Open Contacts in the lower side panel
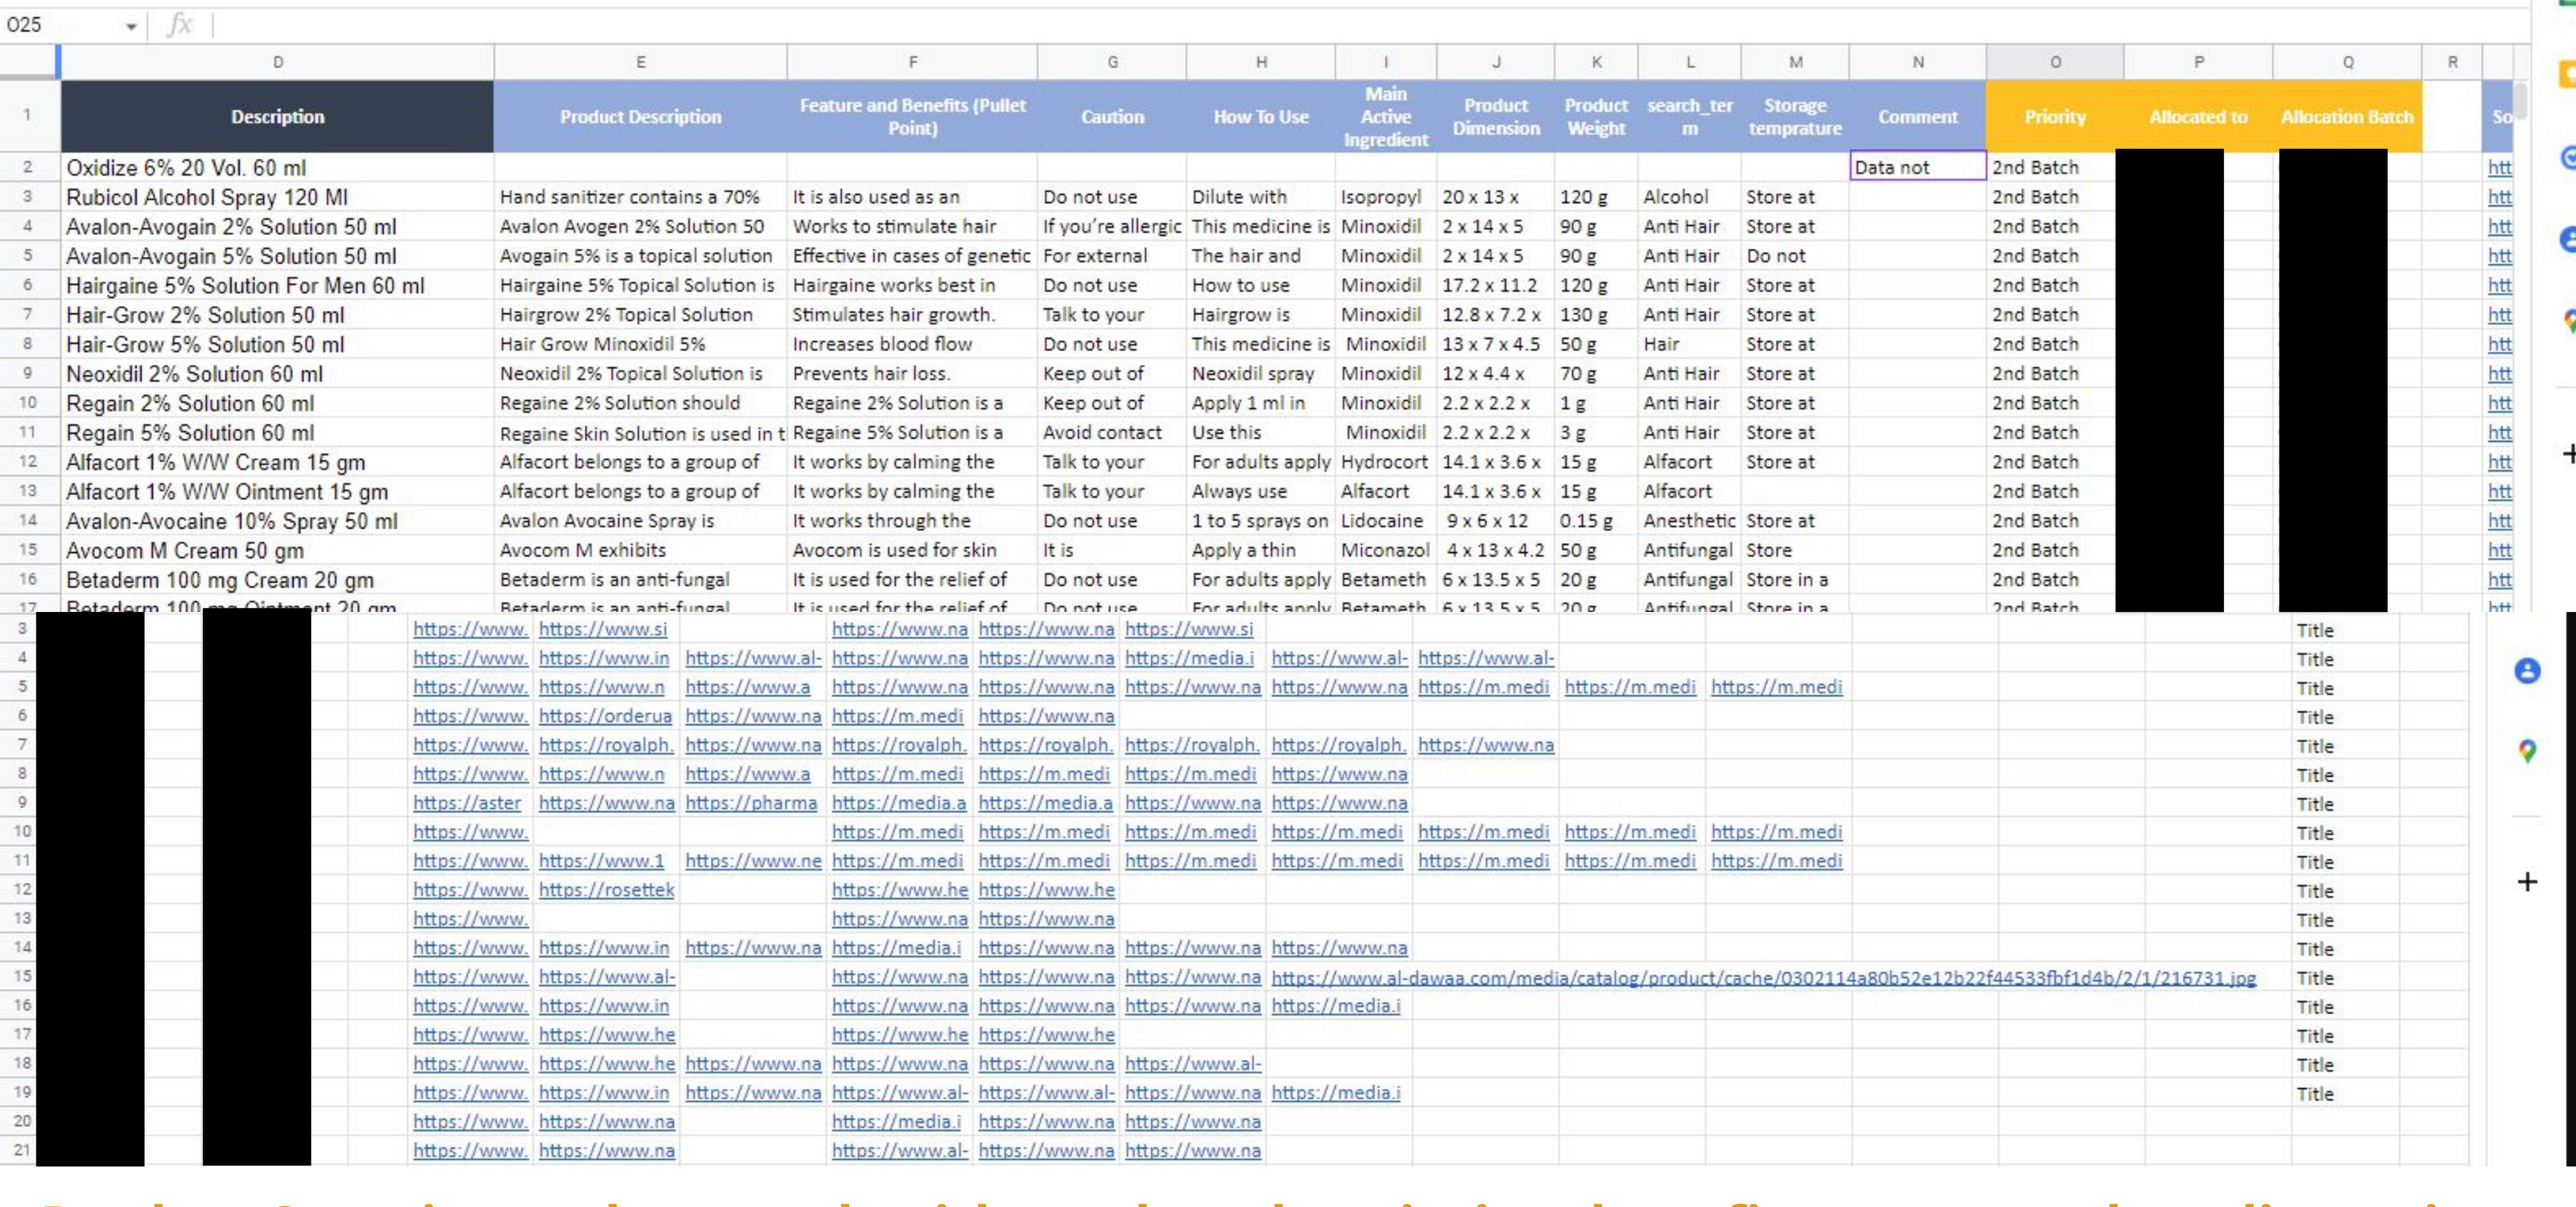 pyautogui.click(x=2526, y=671)
